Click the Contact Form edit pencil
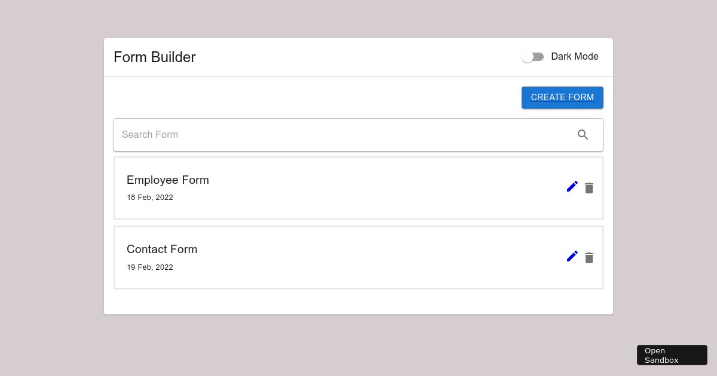Viewport: 717px width, 376px height. [572, 256]
